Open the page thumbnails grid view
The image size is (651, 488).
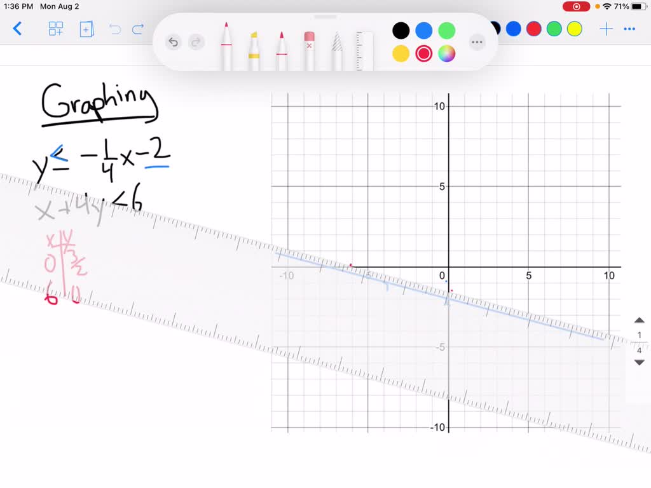[56, 29]
